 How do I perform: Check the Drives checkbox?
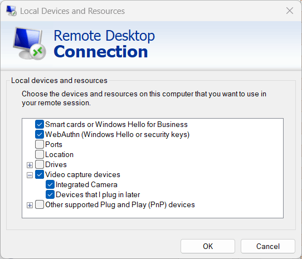tap(40, 164)
